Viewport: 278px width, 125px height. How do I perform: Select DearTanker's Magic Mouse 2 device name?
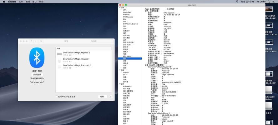[76, 59]
